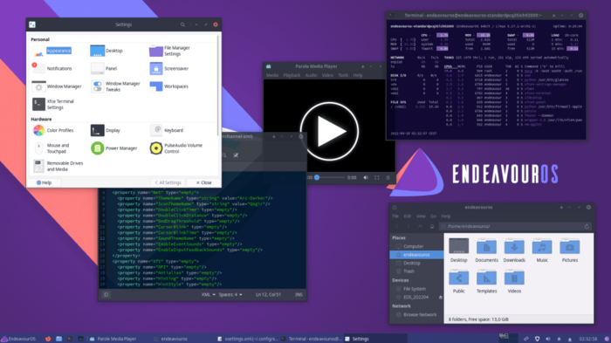Search settings with the magnifier icon
This screenshot has width=611, height=343.
tap(182, 24)
